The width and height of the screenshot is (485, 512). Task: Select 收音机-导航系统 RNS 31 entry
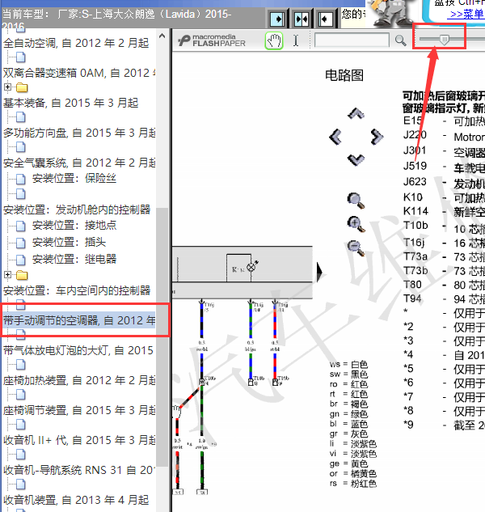point(79,470)
